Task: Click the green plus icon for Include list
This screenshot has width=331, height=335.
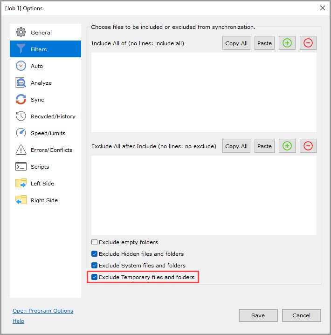Action: point(287,43)
